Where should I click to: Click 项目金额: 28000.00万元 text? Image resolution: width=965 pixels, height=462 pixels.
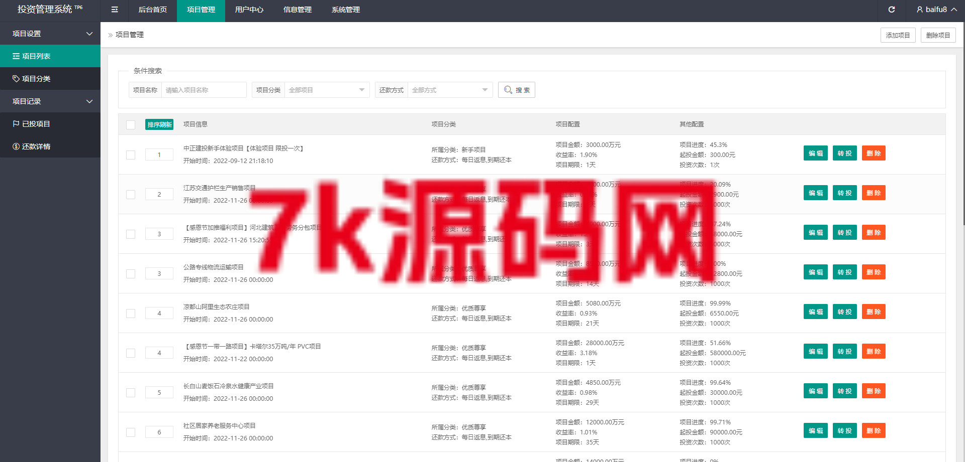pyautogui.click(x=590, y=343)
